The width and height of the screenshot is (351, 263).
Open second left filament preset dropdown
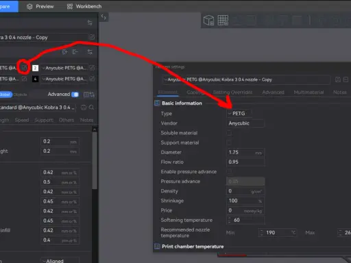coord(10,79)
